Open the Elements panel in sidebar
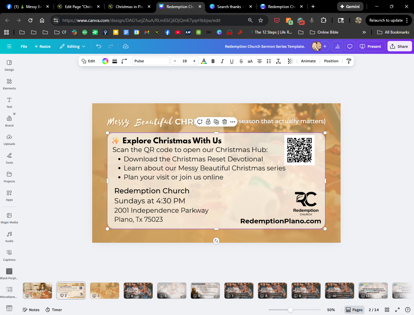The width and height of the screenshot is (414, 315). pos(9,84)
